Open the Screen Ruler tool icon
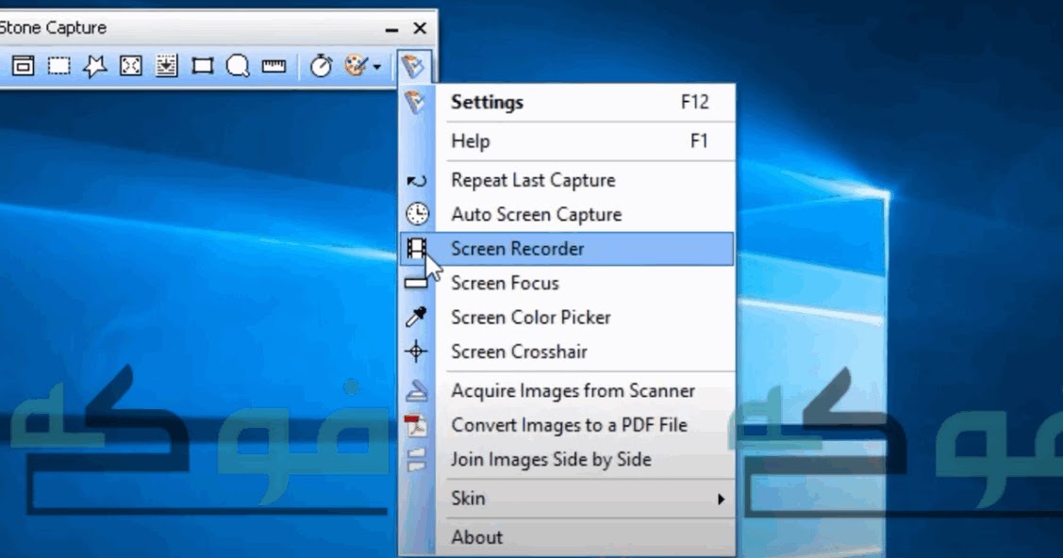Screen dimensions: 1063x558 pos(274,66)
